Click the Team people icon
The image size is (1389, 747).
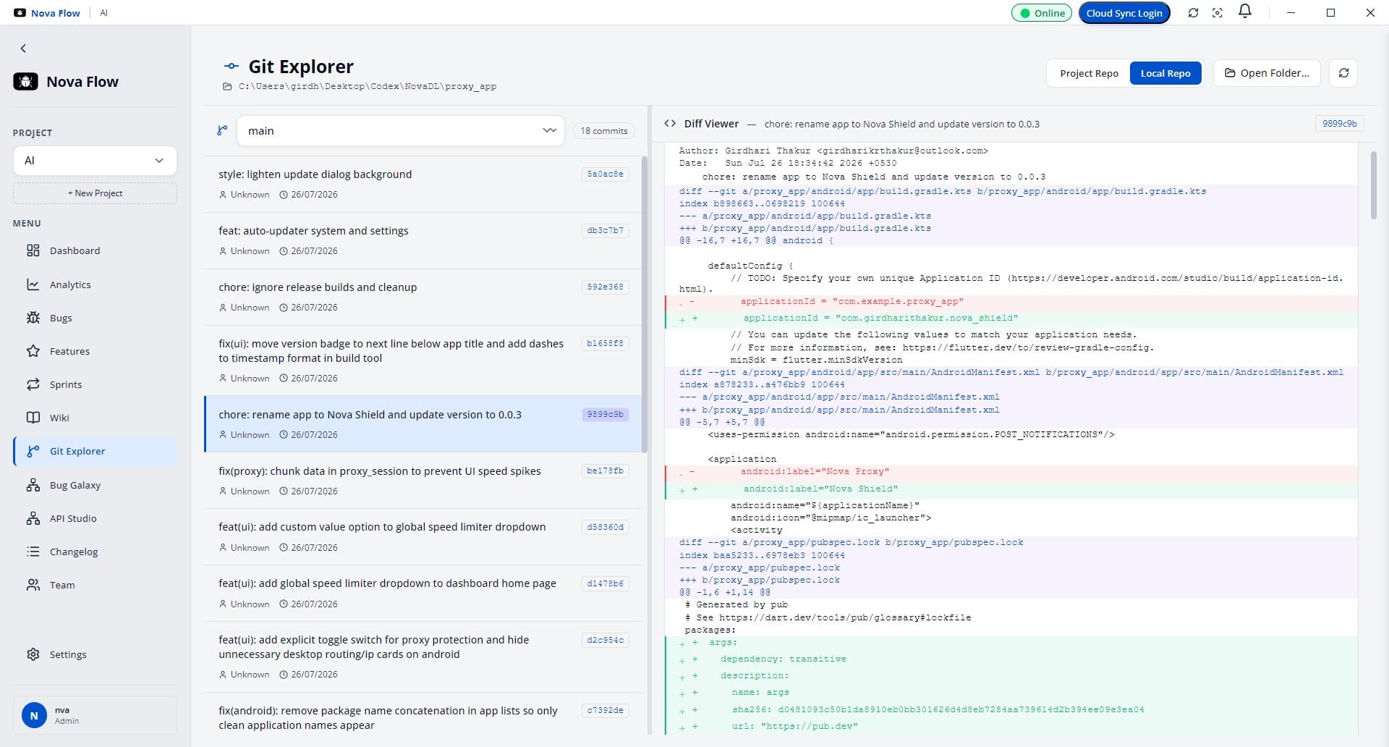click(33, 585)
